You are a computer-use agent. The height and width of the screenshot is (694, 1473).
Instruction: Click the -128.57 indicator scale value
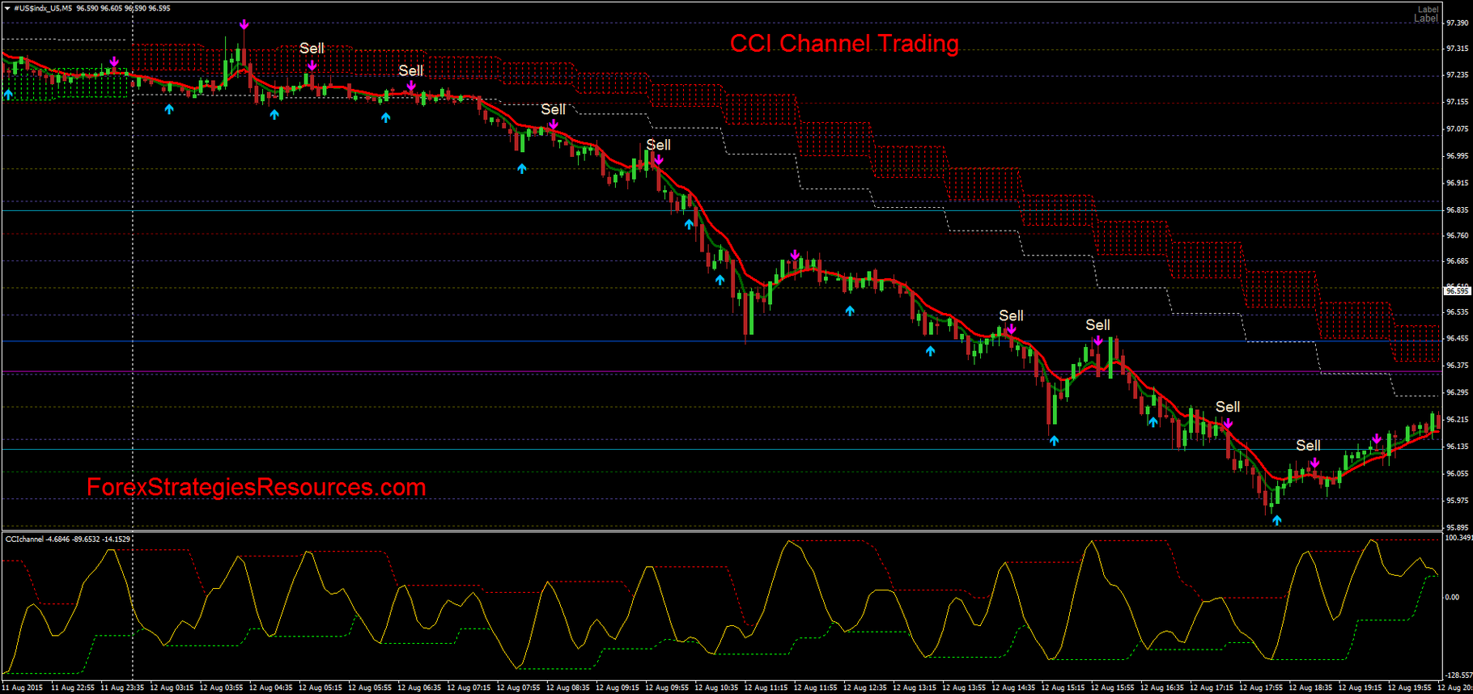[x=1458, y=675]
